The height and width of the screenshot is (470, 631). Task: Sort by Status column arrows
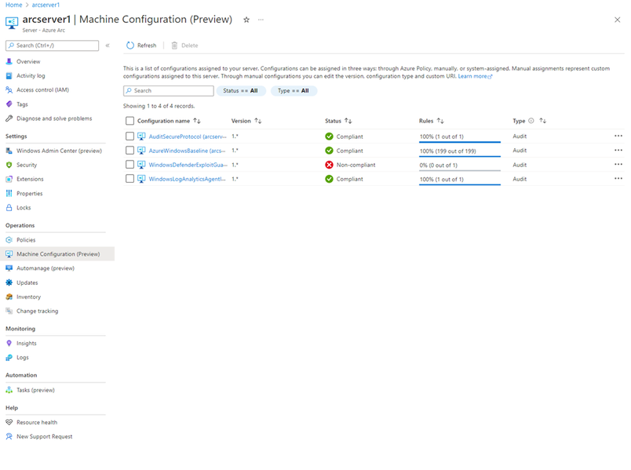point(348,121)
